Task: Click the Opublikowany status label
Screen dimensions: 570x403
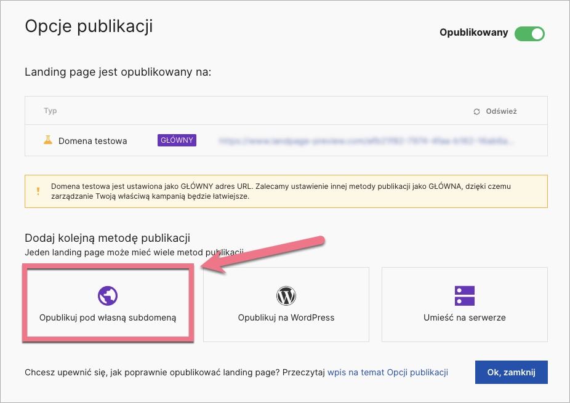Action: [473, 33]
